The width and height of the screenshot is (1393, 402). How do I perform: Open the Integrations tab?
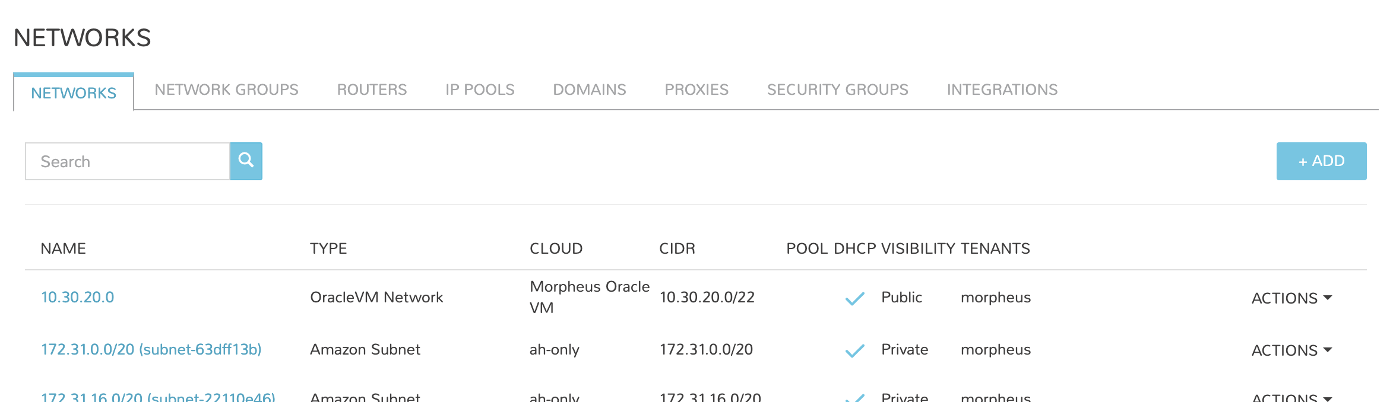pos(1002,90)
